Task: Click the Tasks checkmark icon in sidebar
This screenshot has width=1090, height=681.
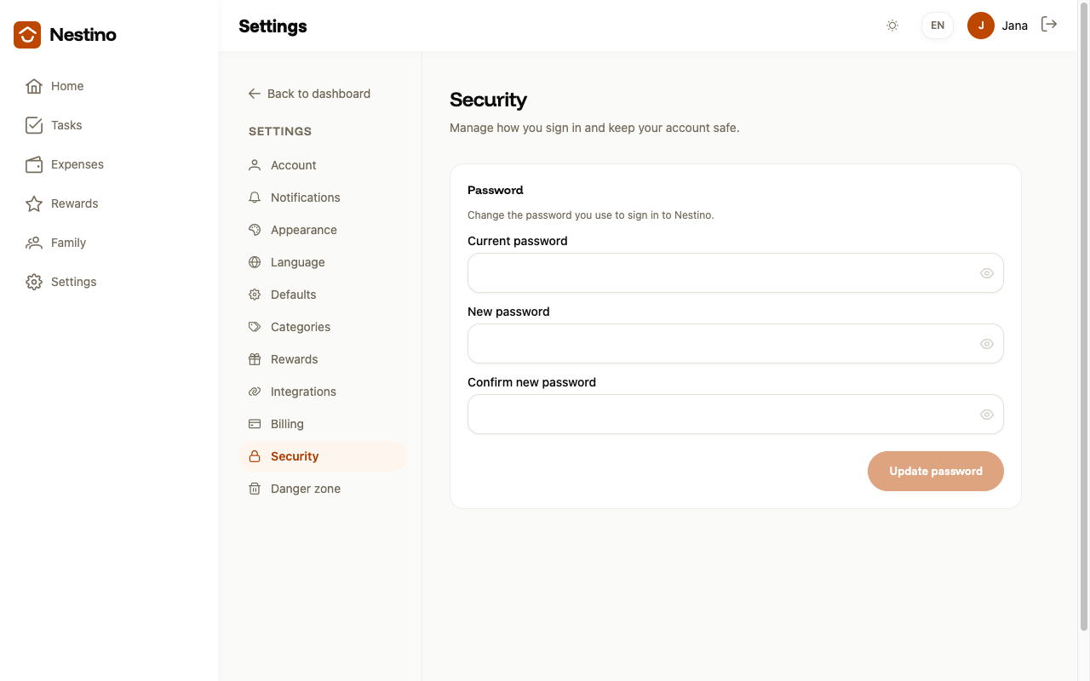Action: tap(34, 125)
